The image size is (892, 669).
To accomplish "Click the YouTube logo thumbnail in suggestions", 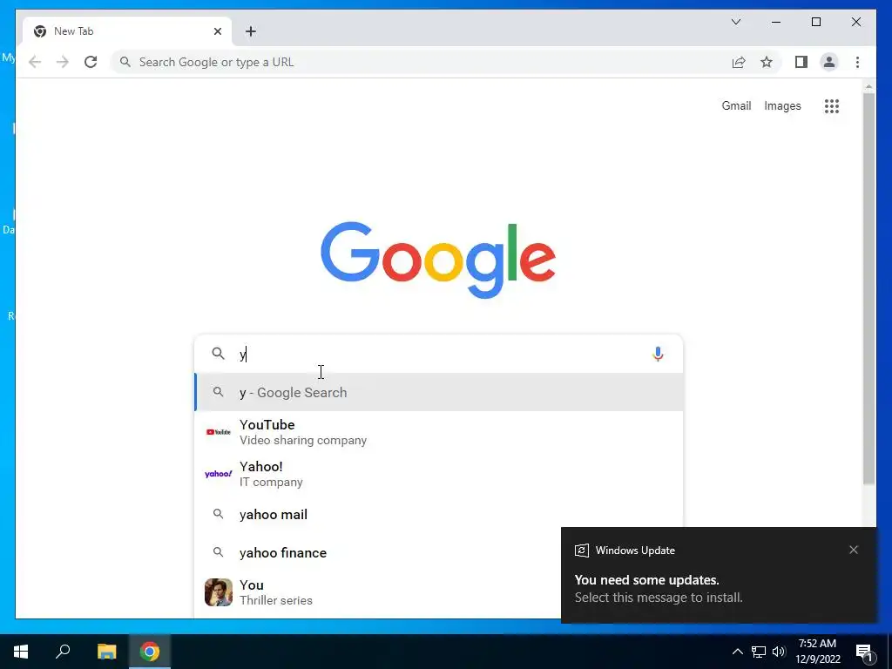I will (219, 432).
